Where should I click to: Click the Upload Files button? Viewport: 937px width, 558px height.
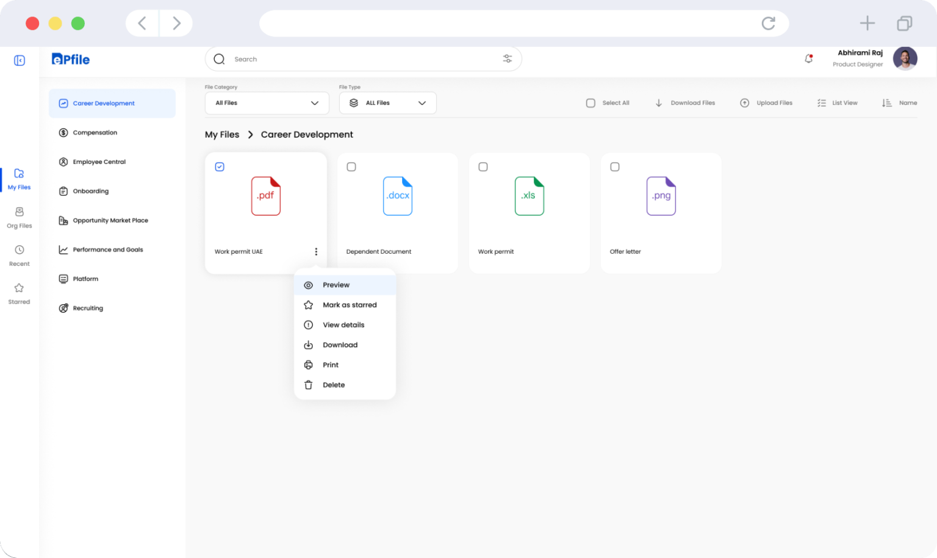click(x=767, y=102)
